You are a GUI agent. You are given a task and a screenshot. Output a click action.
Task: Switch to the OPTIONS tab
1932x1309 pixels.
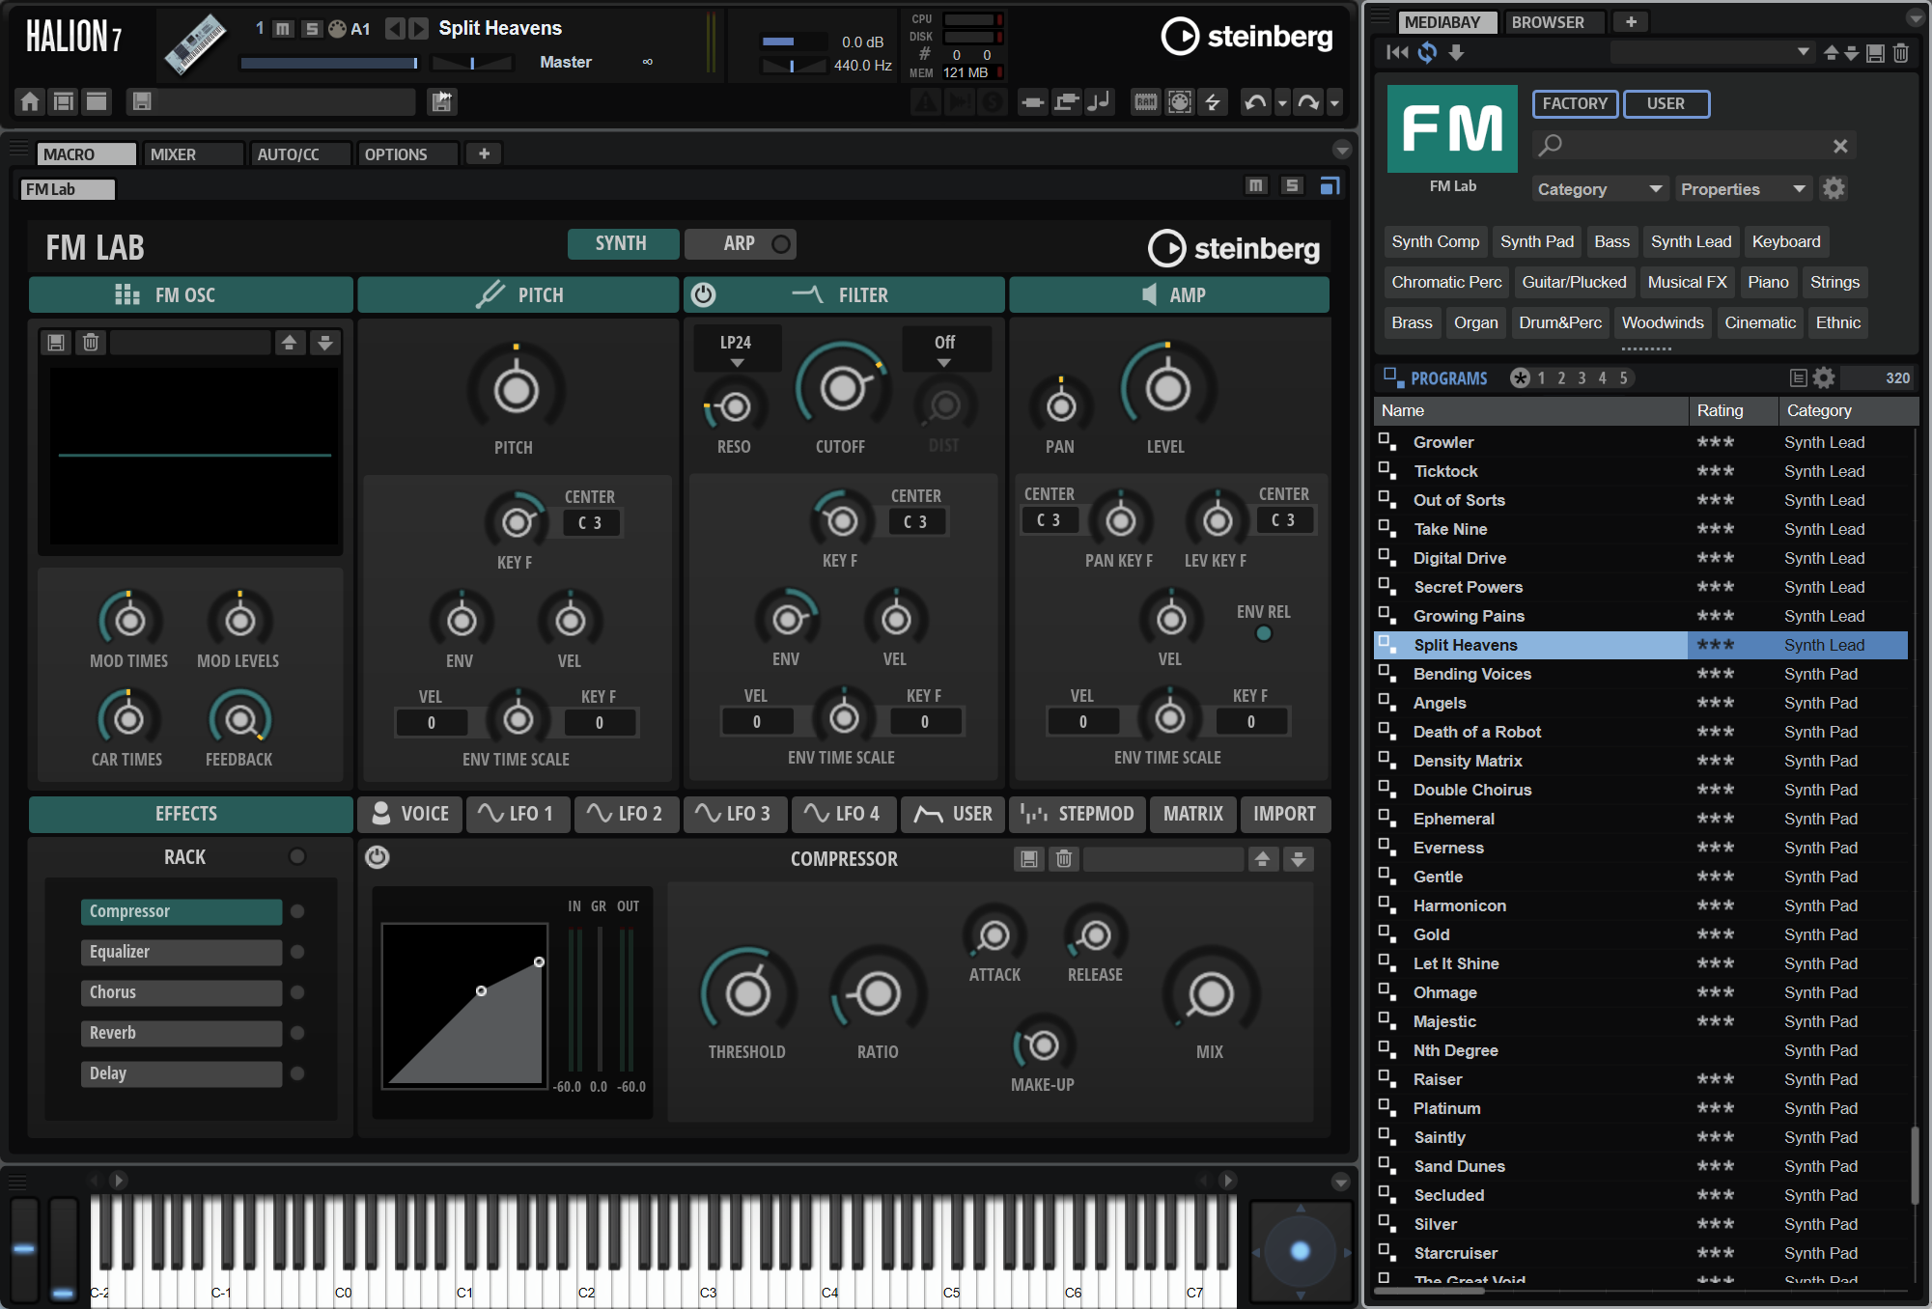point(407,154)
